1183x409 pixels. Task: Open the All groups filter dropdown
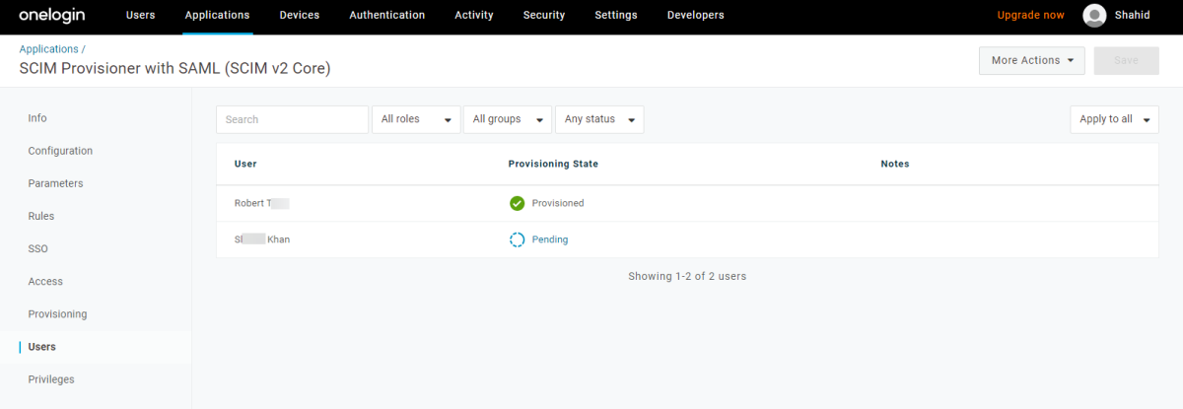tap(507, 119)
